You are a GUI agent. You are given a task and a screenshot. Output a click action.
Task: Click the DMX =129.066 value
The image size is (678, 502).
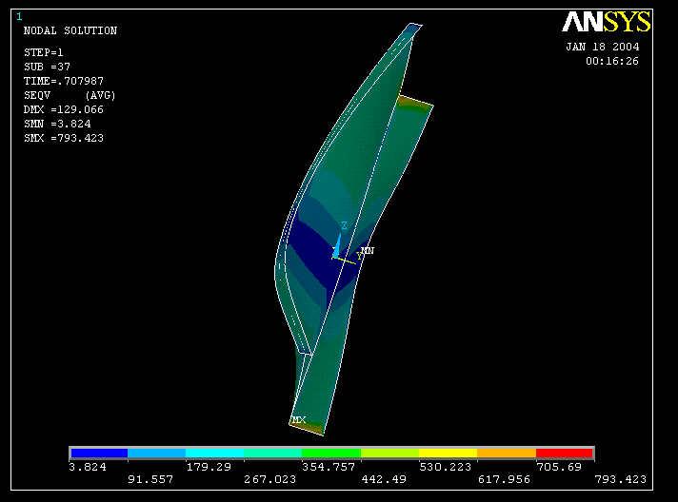coord(64,109)
